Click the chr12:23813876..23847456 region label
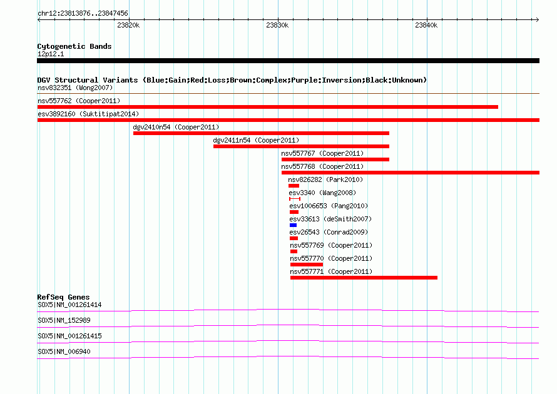 83,13
